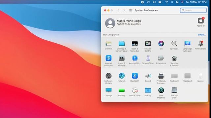This screenshot has height=118, width=211.
Task: Open Users & Groups settings
Action: point(122,61)
